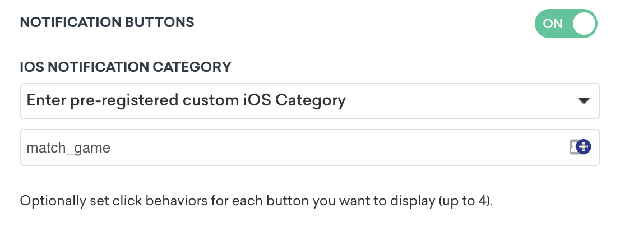Click the empty area of the category input
The width and height of the screenshot is (620, 231).
coord(336,148)
